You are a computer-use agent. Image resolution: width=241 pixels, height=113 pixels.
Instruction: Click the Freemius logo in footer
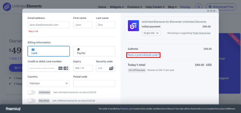tap(13, 109)
